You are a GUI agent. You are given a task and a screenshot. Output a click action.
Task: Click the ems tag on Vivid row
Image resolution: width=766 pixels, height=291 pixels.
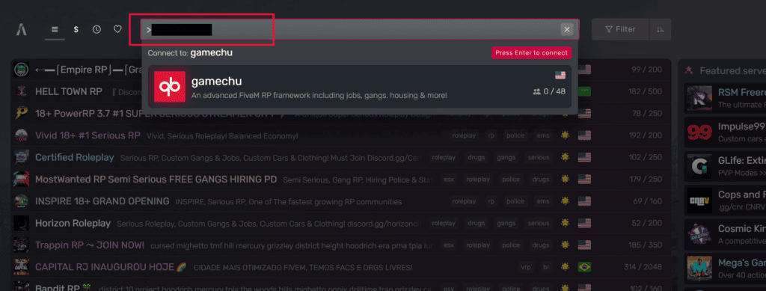tap(542, 135)
